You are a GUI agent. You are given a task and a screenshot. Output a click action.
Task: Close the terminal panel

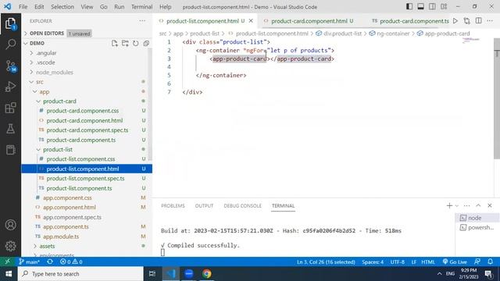[x=490, y=206]
